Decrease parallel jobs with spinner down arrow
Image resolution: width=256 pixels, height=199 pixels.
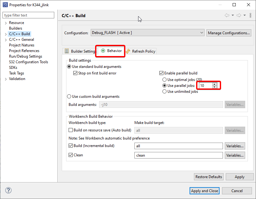point(215,87)
